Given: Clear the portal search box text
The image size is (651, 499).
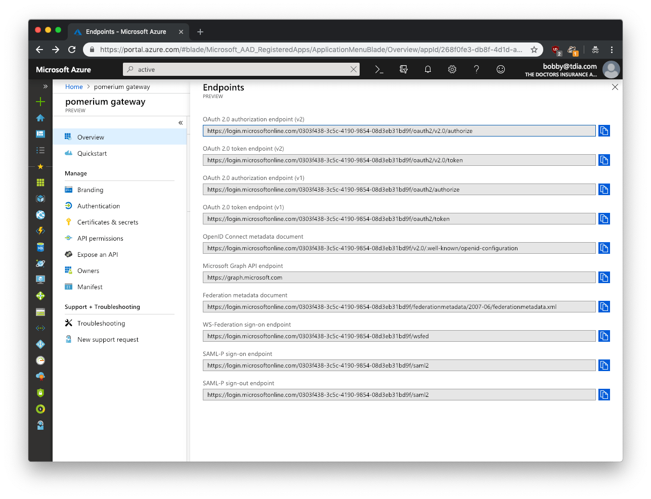Looking at the screenshot, I should coord(354,69).
